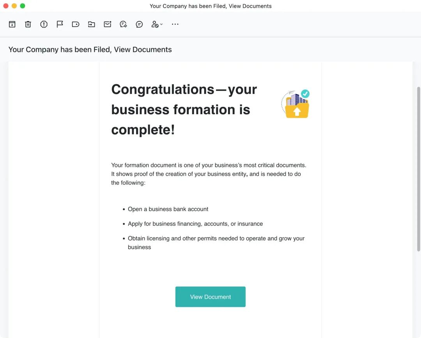Minimize the window with the yellow button

point(14,6)
